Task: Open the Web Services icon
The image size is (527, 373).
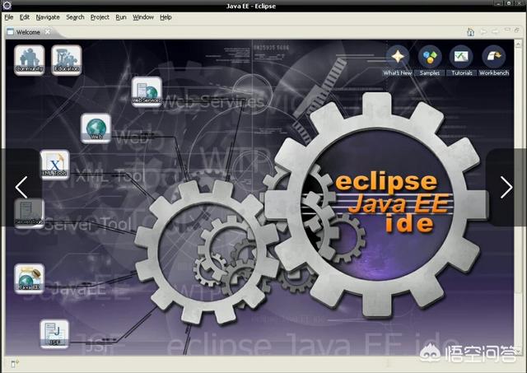Action: click(147, 91)
